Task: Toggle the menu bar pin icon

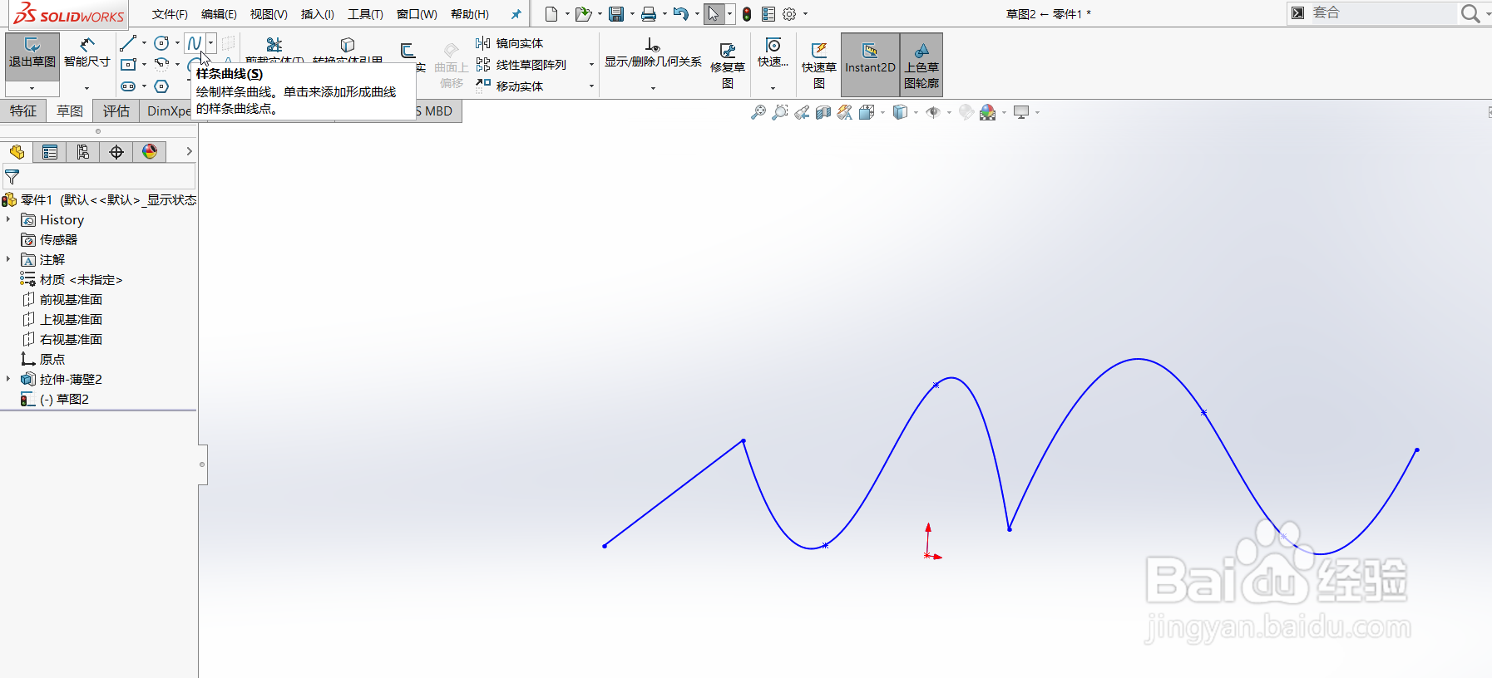Action: pos(516,14)
